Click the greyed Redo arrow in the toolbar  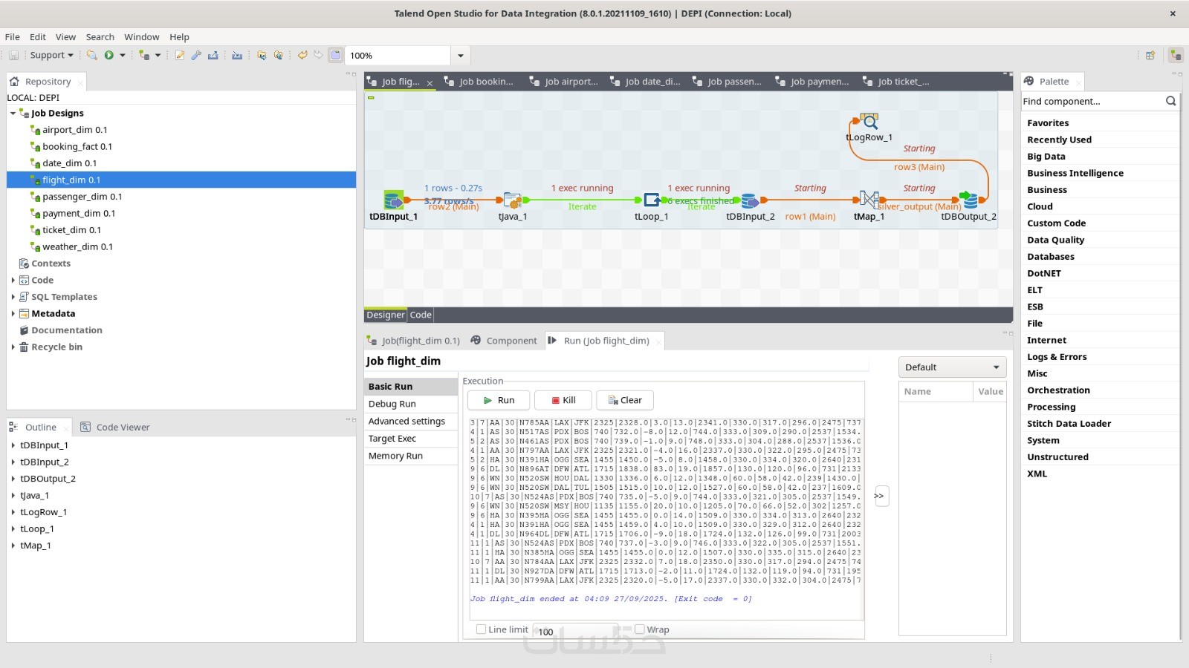(x=318, y=55)
